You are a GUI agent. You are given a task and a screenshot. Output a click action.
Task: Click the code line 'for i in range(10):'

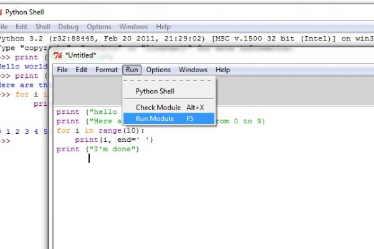[100, 131]
